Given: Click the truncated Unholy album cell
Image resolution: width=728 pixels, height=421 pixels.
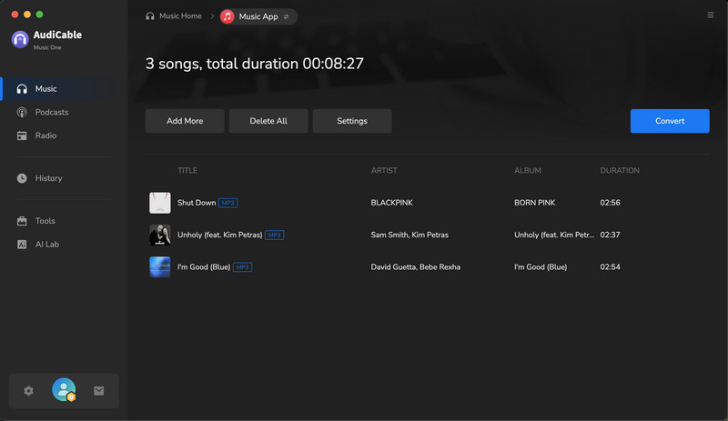Looking at the screenshot, I should [x=554, y=235].
